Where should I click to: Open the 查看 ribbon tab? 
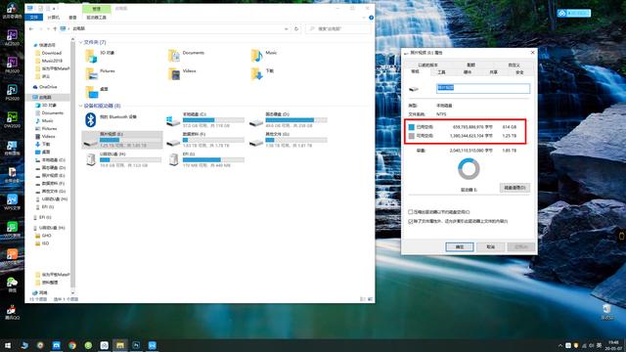72,18
